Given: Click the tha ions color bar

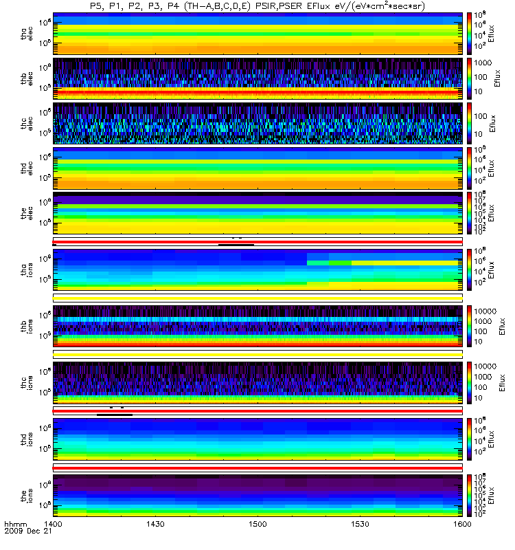Looking at the screenshot, I should [x=469, y=269].
